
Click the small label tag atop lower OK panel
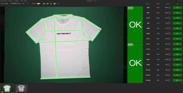[130, 45]
